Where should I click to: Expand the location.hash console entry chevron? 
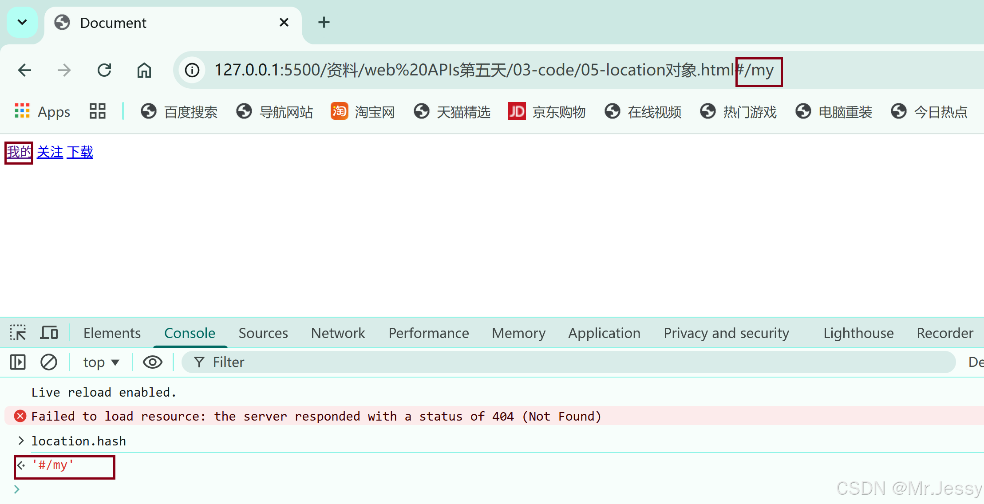[x=20, y=441]
